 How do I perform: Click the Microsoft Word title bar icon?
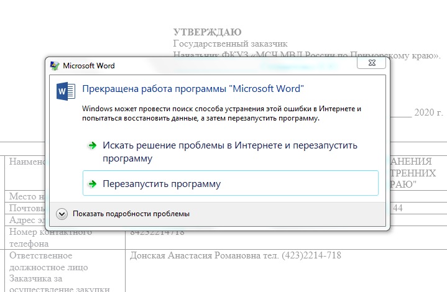pyautogui.click(x=55, y=66)
